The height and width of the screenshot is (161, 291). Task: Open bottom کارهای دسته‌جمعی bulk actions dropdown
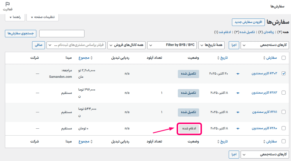coord(265,155)
